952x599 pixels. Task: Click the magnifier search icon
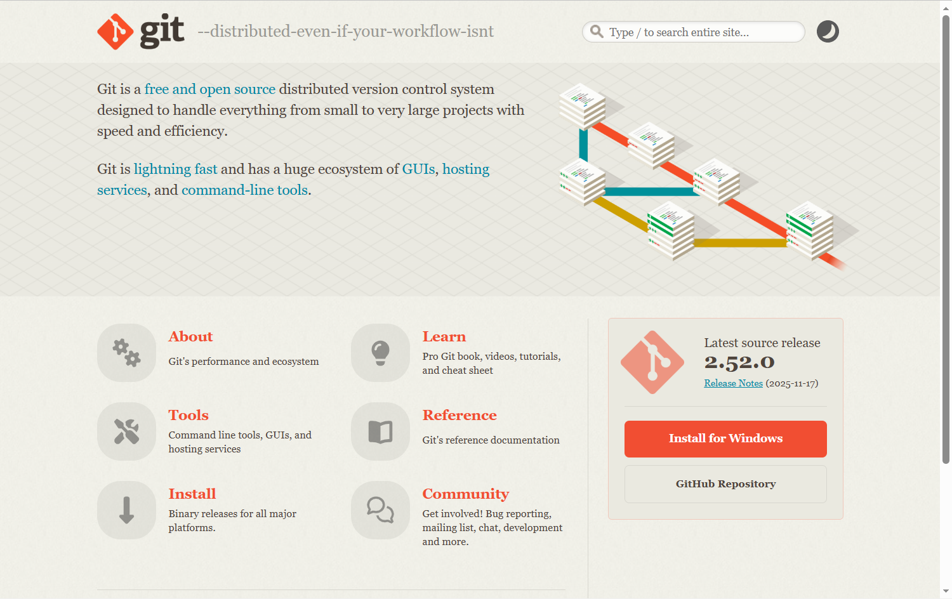pos(597,32)
